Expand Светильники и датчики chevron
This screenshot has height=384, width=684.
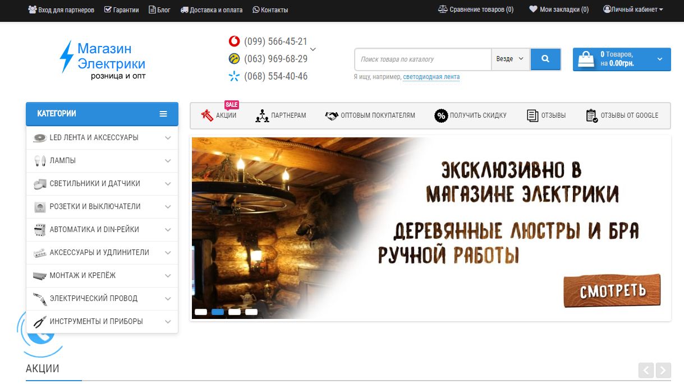(x=168, y=183)
